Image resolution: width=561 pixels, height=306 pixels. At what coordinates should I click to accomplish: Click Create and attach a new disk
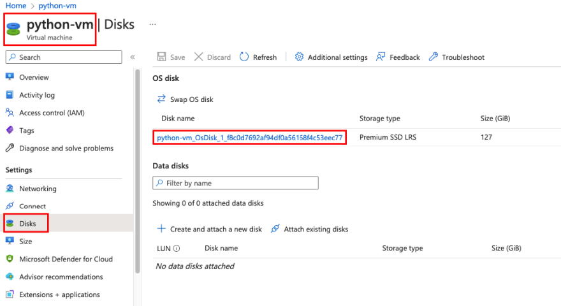point(215,229)
